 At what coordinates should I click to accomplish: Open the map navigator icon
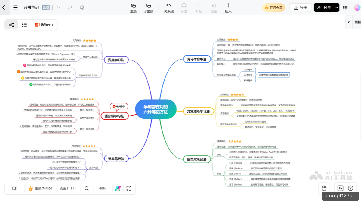coord(15,189)
